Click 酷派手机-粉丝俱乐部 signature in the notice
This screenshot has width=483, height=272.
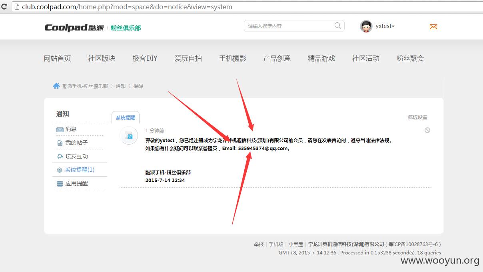coord(168,172)
